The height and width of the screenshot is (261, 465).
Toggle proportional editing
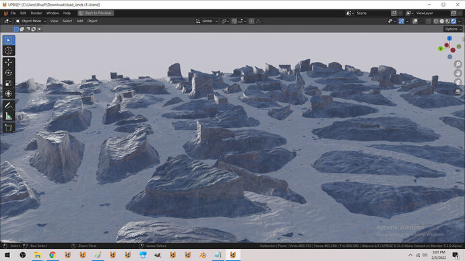coord(251,21)
